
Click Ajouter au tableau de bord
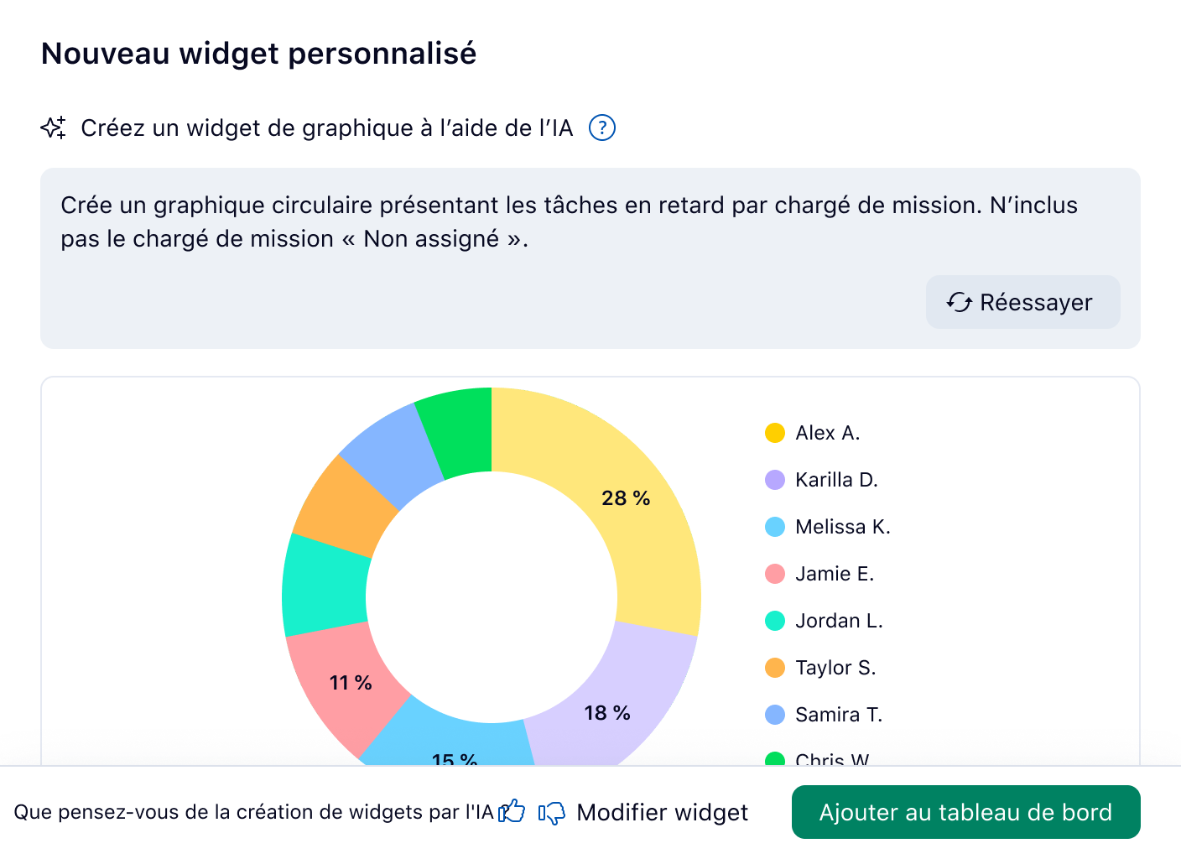pos(965,812)
